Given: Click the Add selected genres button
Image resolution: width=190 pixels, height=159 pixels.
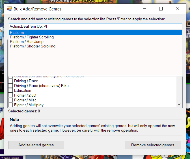Looking at the screenshot, I should click(x=36, y=145).
